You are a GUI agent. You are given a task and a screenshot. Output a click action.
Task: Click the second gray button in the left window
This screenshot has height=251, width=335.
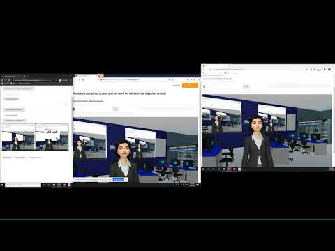11,99
